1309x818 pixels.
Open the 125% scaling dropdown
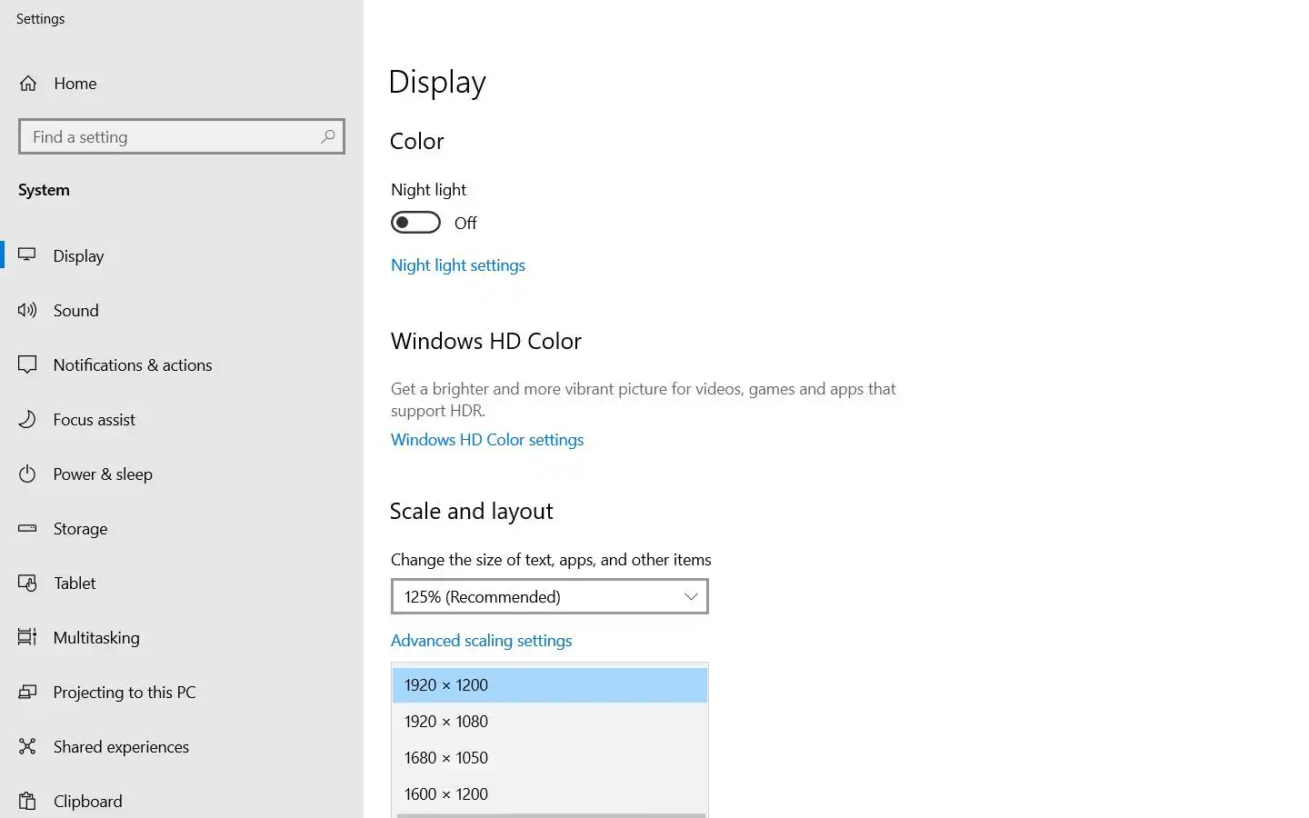(x=549, y=597)
